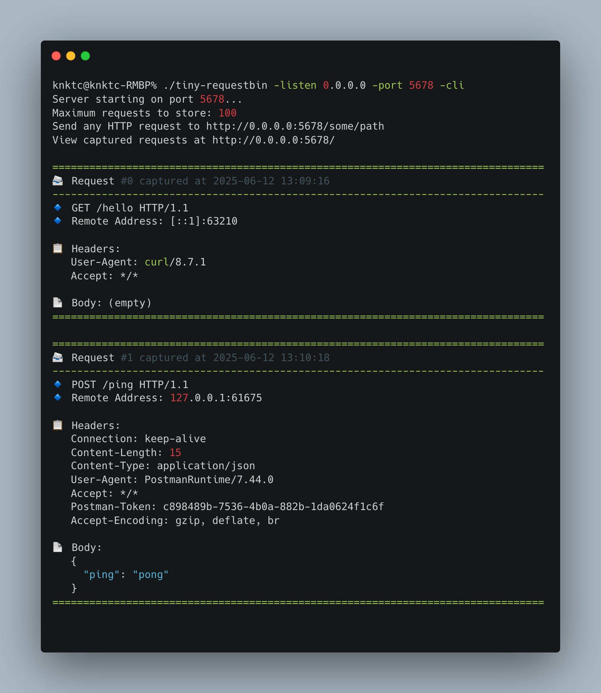Click the document icon beside Request #1 Body
This screenshot has width=601, height=693.
tap(58, 547)
